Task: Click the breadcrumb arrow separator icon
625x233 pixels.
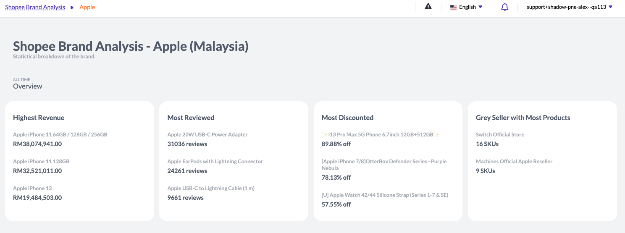Action: [x=72, y=7]
